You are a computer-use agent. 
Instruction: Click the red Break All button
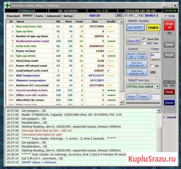(169, 26)
